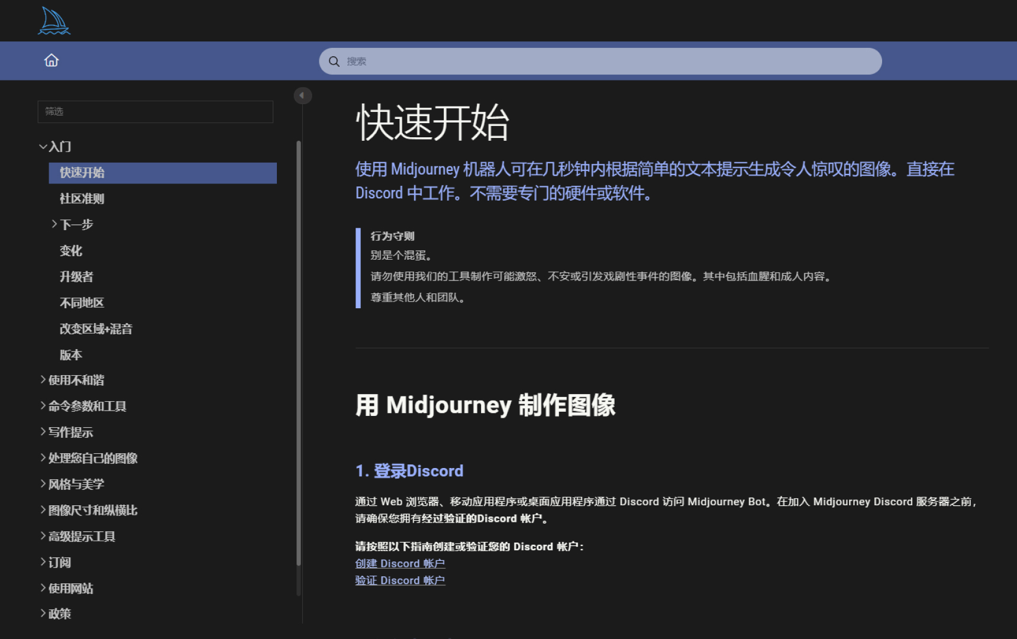This screenshot has height=639, width=1017.
Task: Expand the 命令参数和工具 section
Action: (x=87, y=406)
